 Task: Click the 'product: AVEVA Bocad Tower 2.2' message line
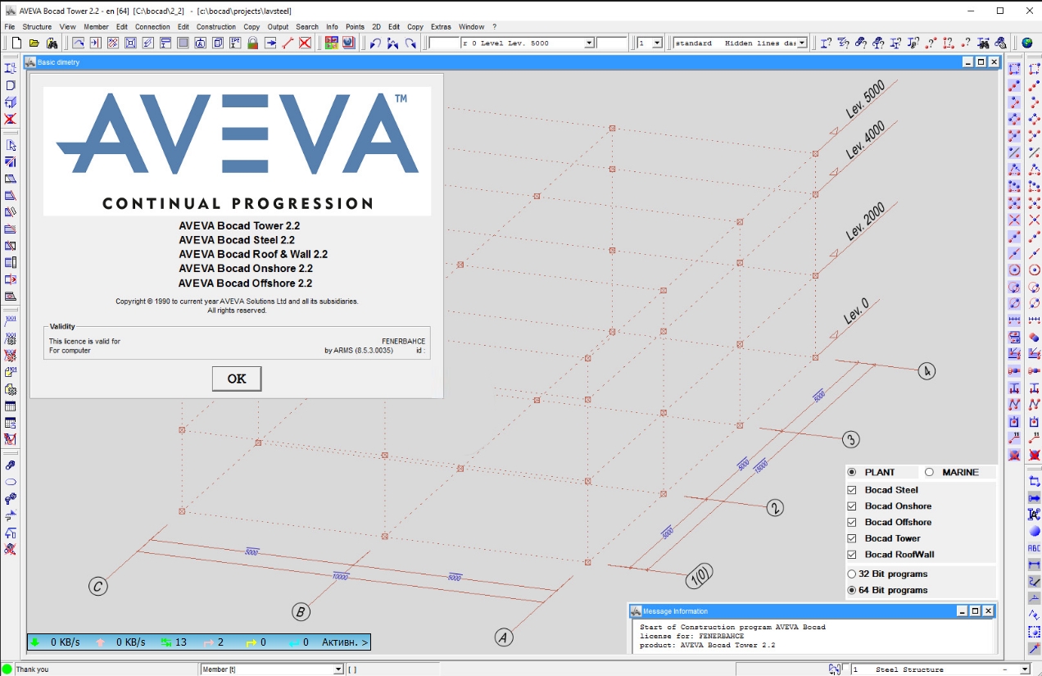pyautogui.click(x=708, y=645)
